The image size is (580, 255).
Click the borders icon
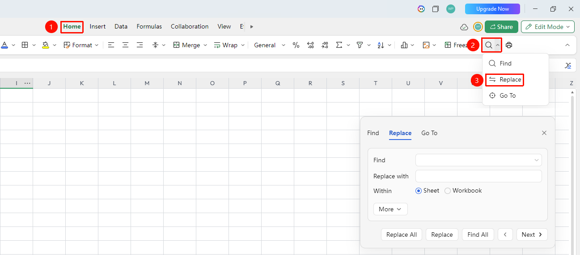click(25, 45)
